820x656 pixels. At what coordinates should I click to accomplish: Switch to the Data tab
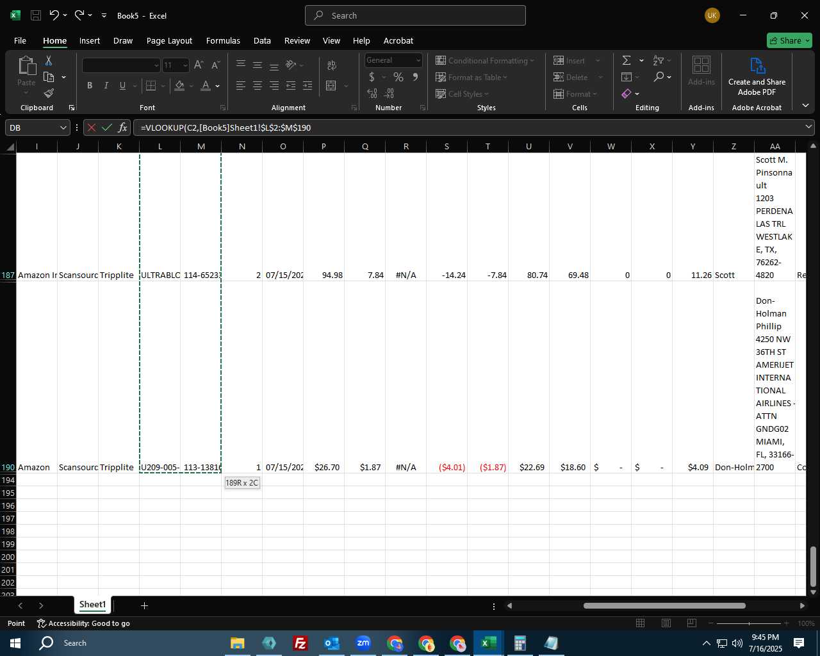click(x=262, y=40)
